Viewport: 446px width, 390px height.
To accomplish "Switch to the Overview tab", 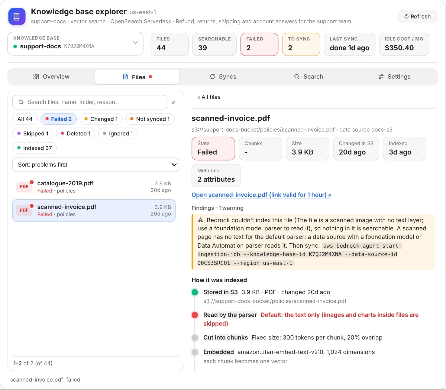I will tap(51, 76).
